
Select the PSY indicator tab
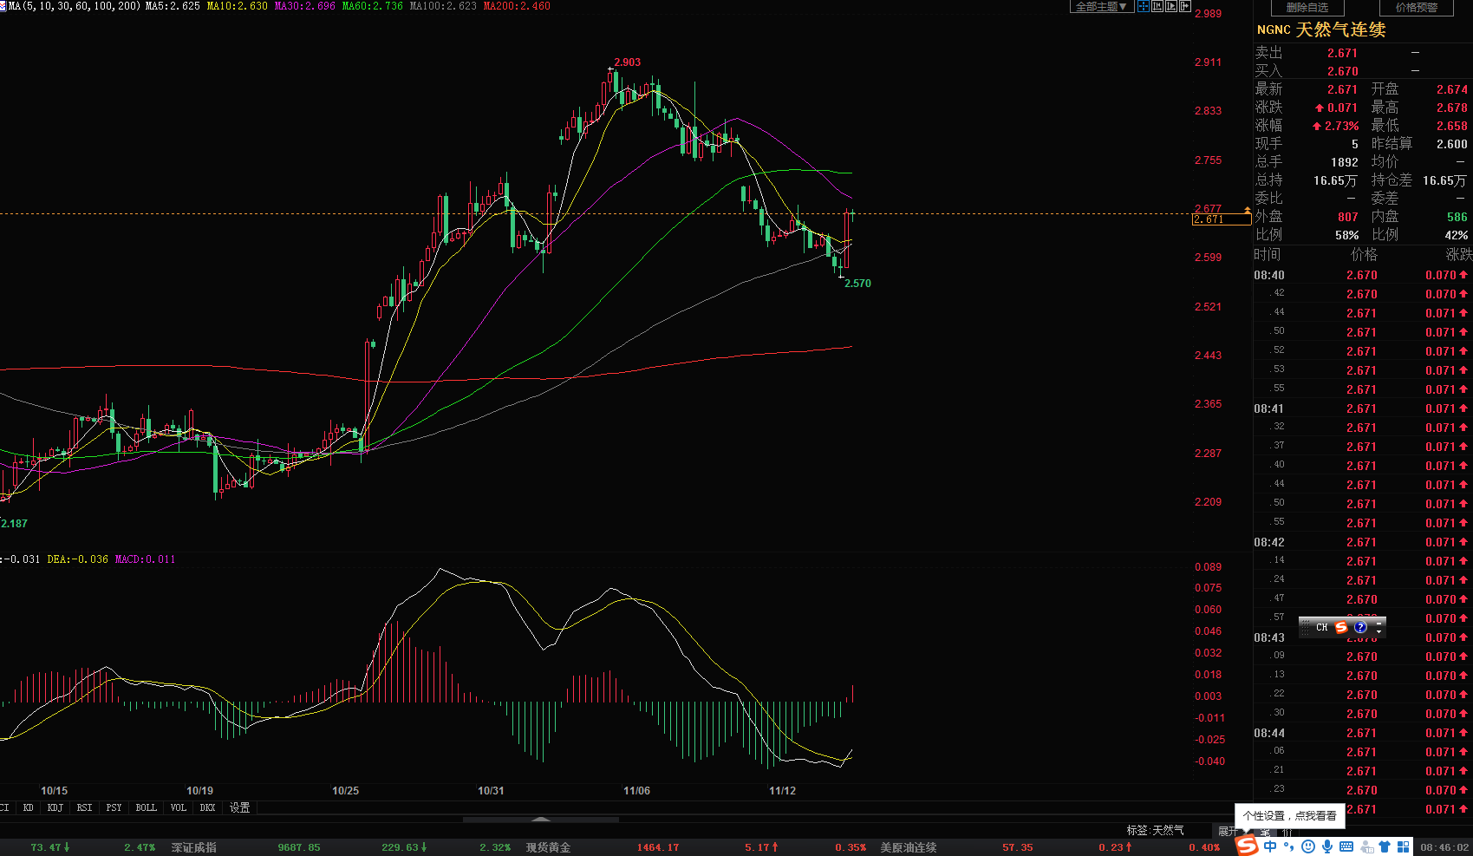[x=114, y=807]
